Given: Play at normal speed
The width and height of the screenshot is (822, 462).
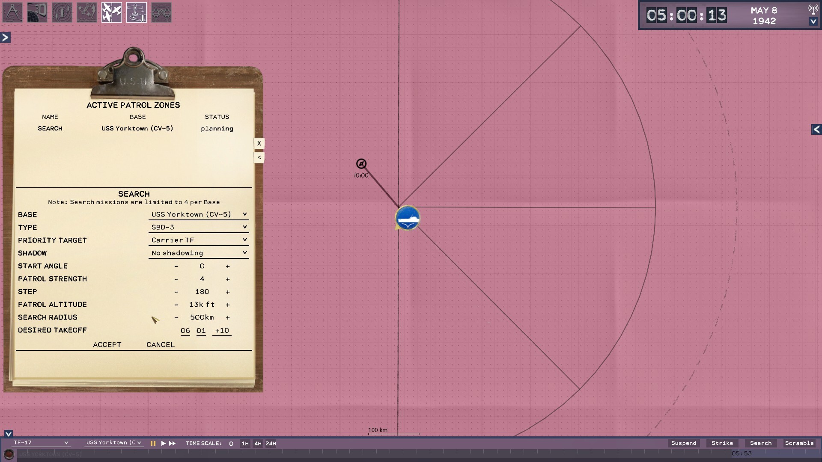Looking at the screenshot, I should coord(163,444).
